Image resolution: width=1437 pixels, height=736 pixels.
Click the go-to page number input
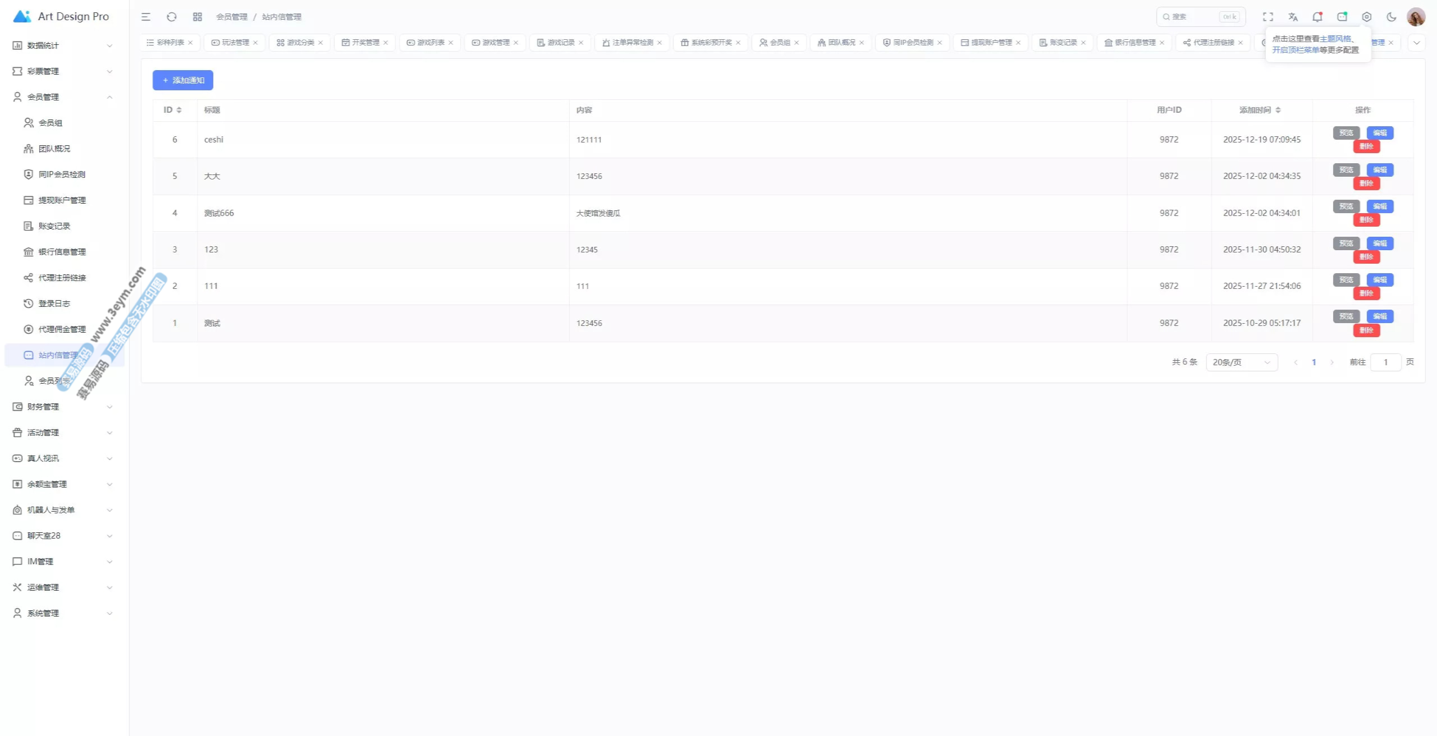tap(1385, 362)
